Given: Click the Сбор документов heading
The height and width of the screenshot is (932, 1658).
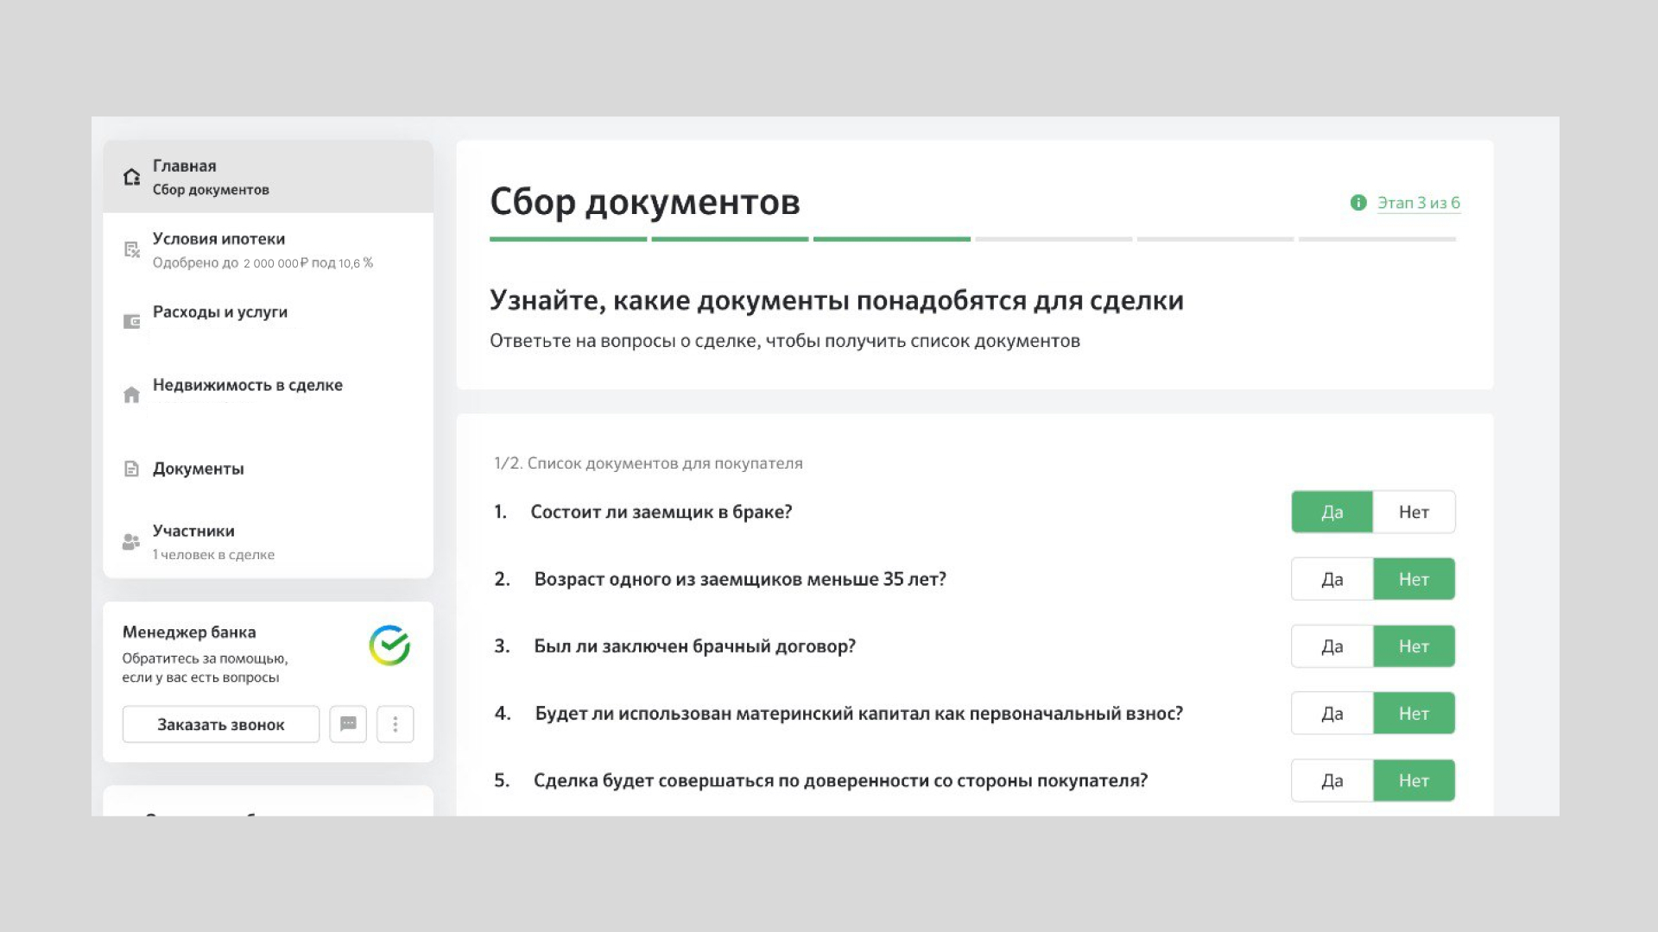Looking at the screenshot, I should (645, 202).
